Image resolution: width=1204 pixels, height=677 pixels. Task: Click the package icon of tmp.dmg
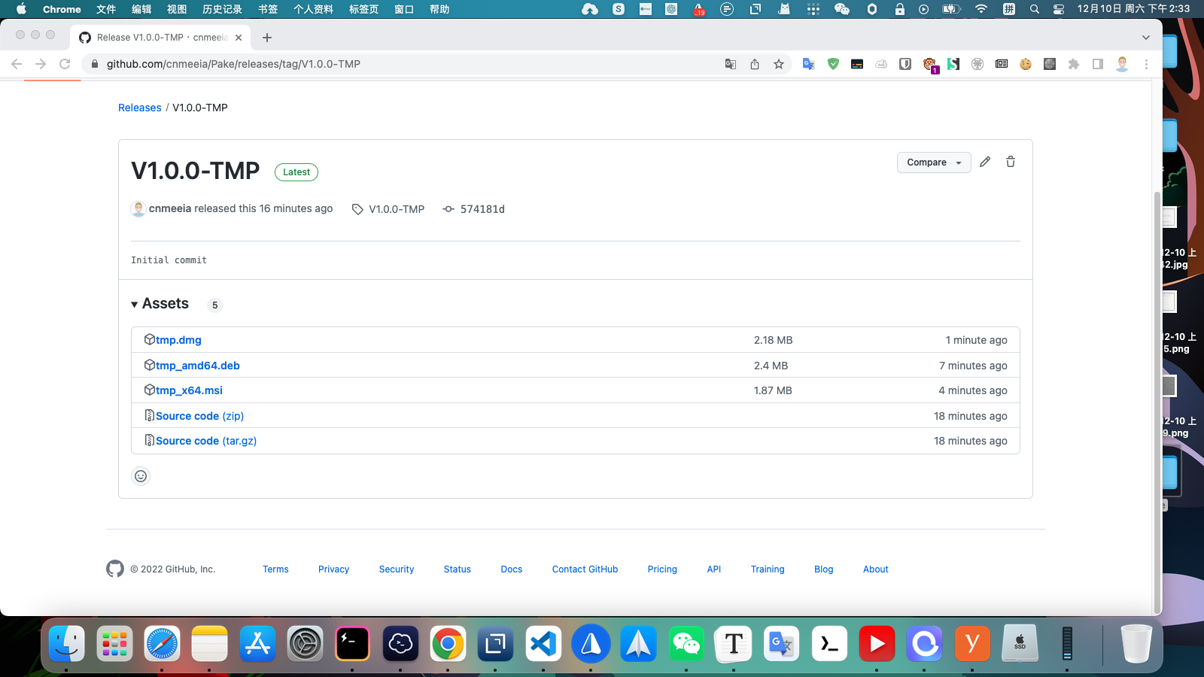[149, 339]
